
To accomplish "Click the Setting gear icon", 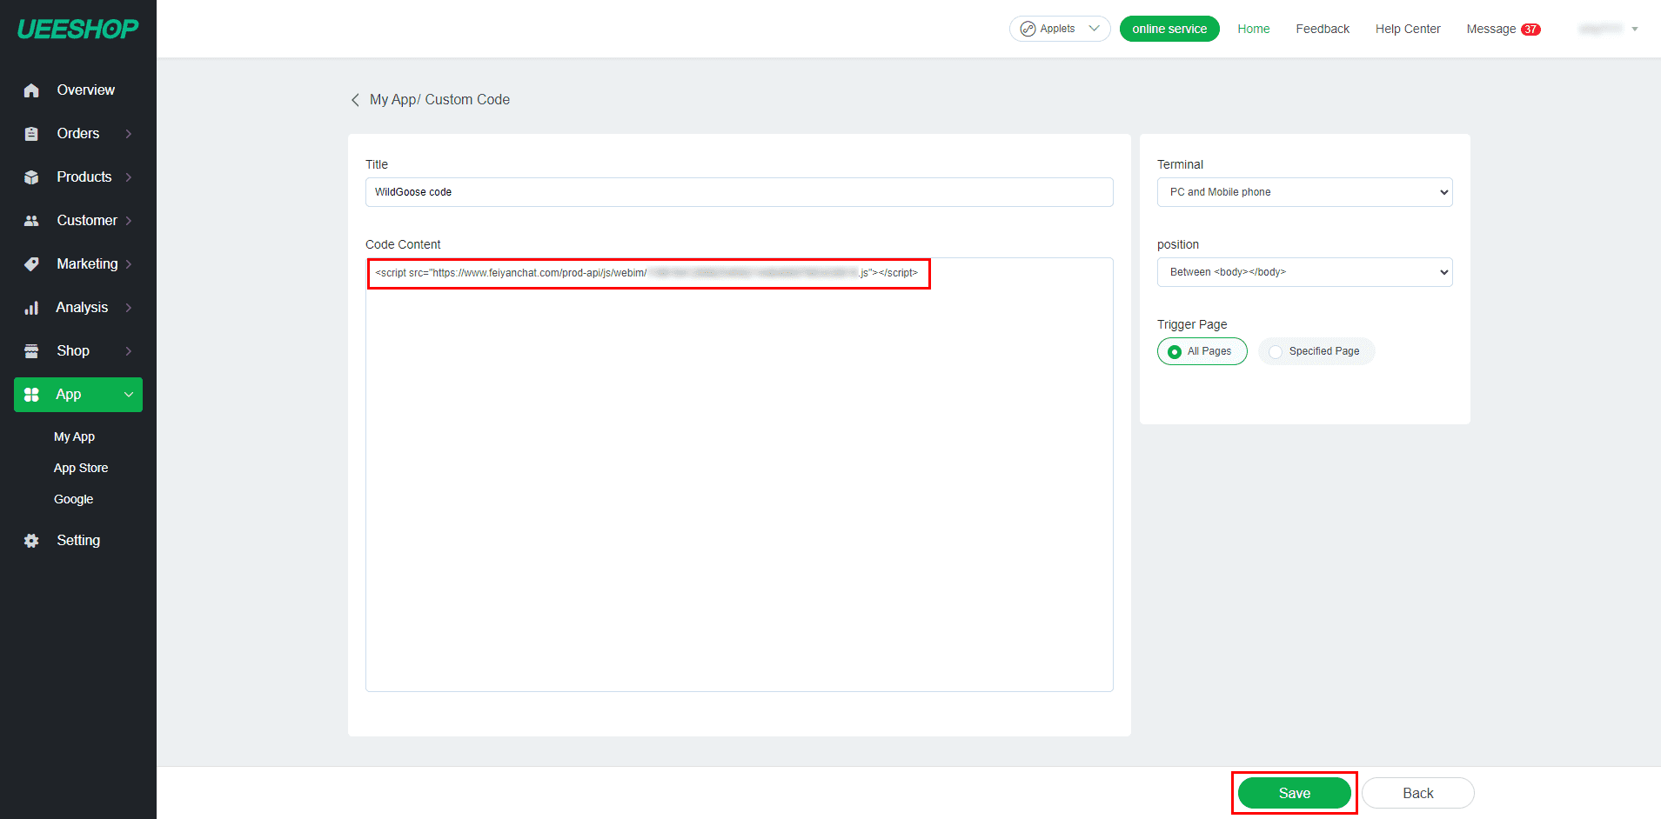I will click(x=31, y=541).
